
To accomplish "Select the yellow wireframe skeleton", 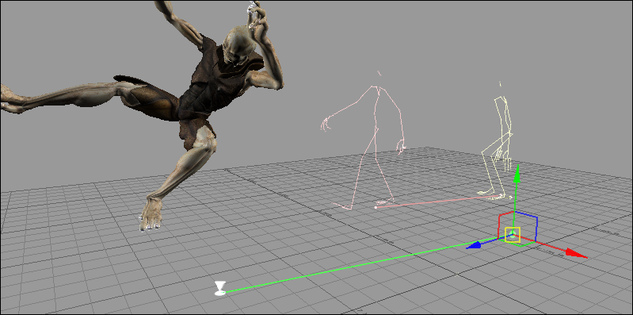I will [x=497, y=141].
